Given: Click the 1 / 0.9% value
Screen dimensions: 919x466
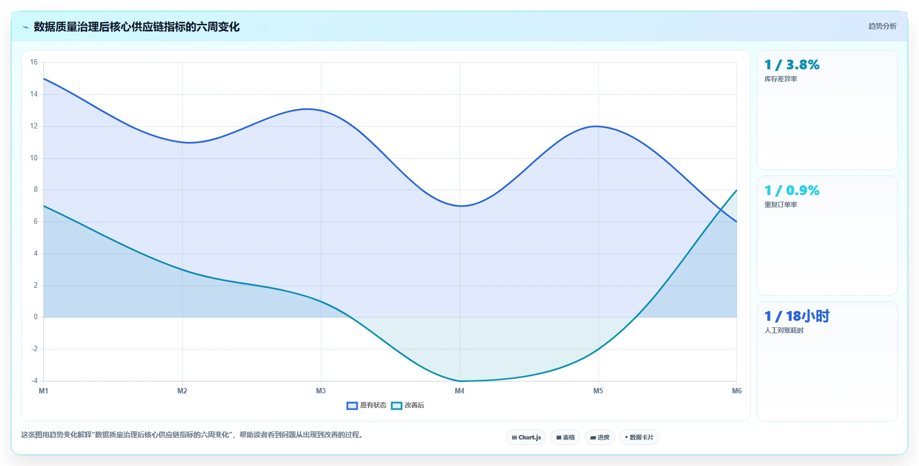Looking at the screenshot, I should click(x=792, y=191).
